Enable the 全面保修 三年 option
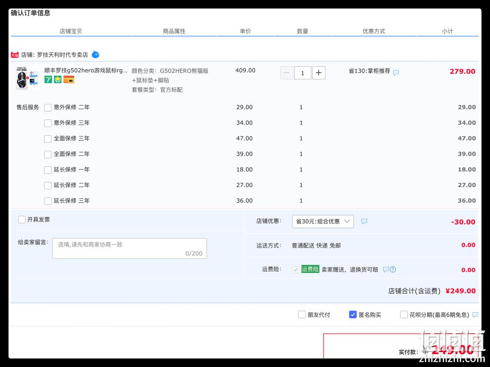Viewport: 490px width, 367px height. (48, 139)
